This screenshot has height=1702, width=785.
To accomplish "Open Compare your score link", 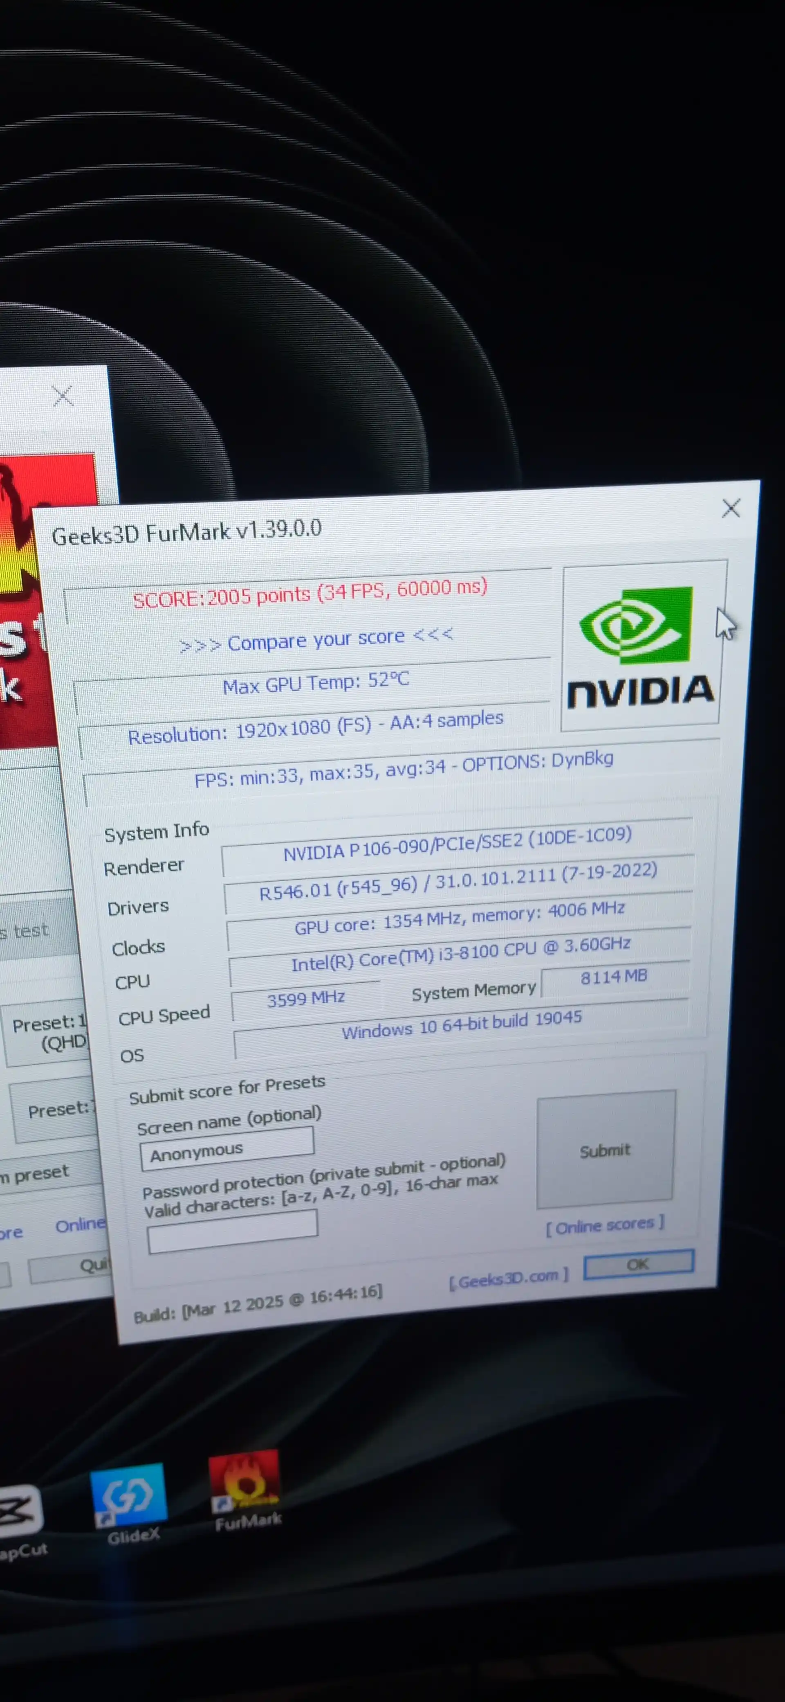I will 316,640.
